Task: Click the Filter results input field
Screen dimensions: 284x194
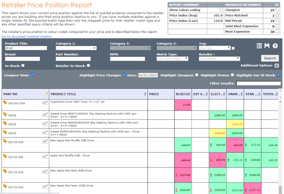Action: pos(259,84)
